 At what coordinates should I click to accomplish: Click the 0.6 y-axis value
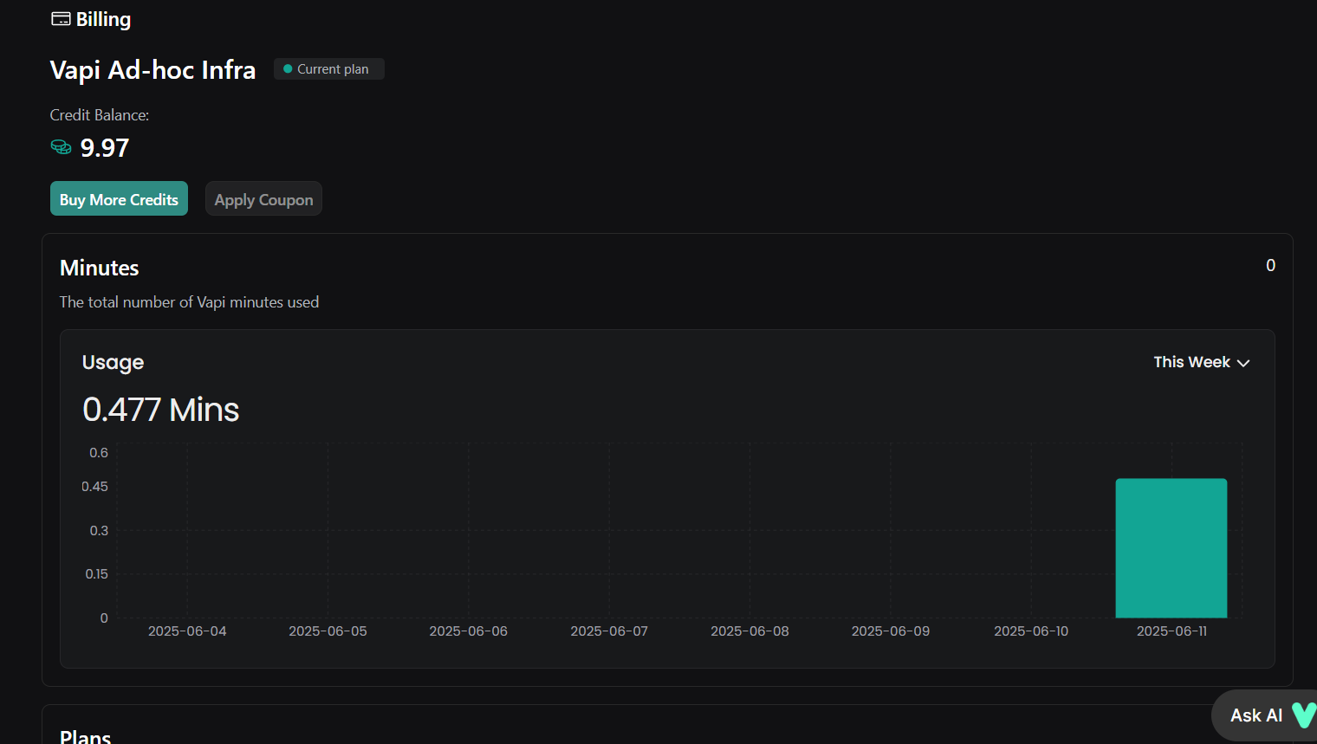(99, 453)
